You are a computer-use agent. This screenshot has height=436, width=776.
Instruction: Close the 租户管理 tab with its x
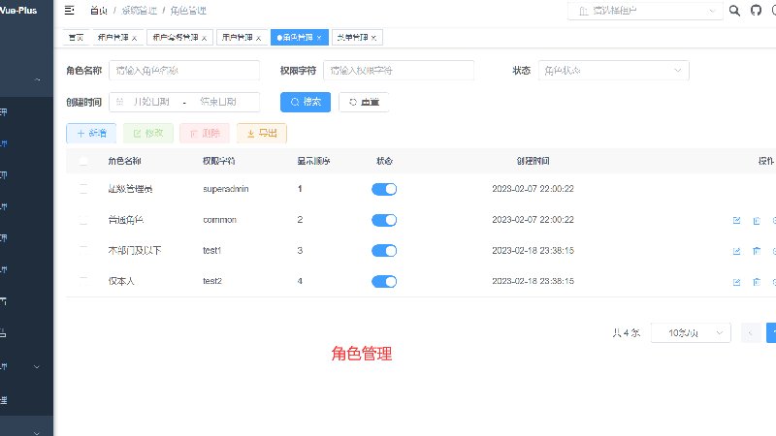[x=134, y=38]
